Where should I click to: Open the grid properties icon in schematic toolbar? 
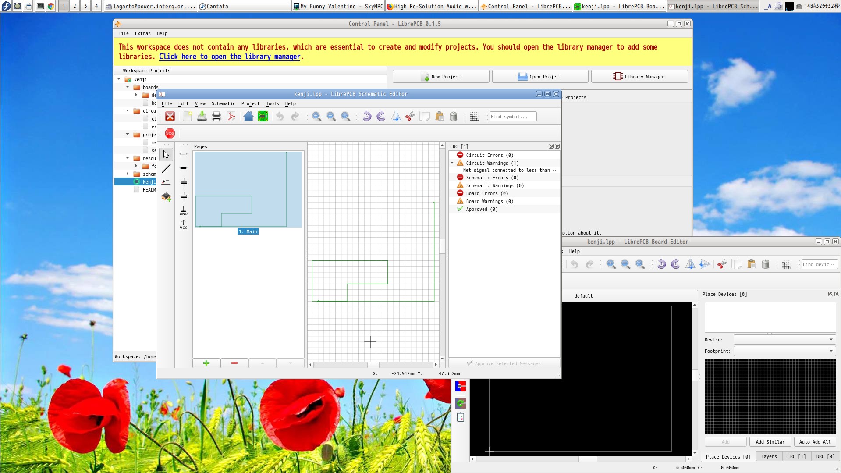tap(474, 117)
